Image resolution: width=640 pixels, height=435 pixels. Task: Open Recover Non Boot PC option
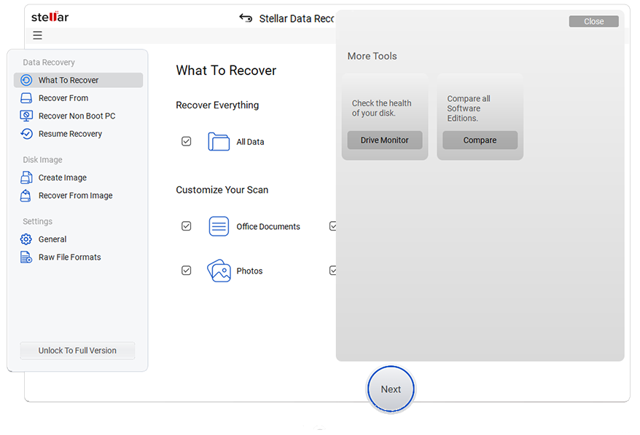[x=79, y=116]
